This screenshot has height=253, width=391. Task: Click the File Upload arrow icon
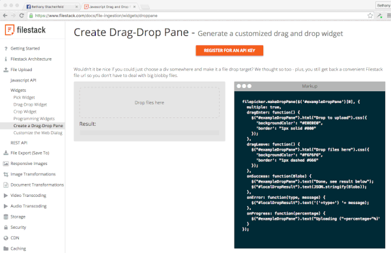coord(6,70)
